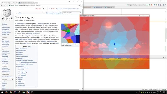Click the CRLF line separator in status bar
167x94 pixels.
pyautogui.click(x=147, y=90)
